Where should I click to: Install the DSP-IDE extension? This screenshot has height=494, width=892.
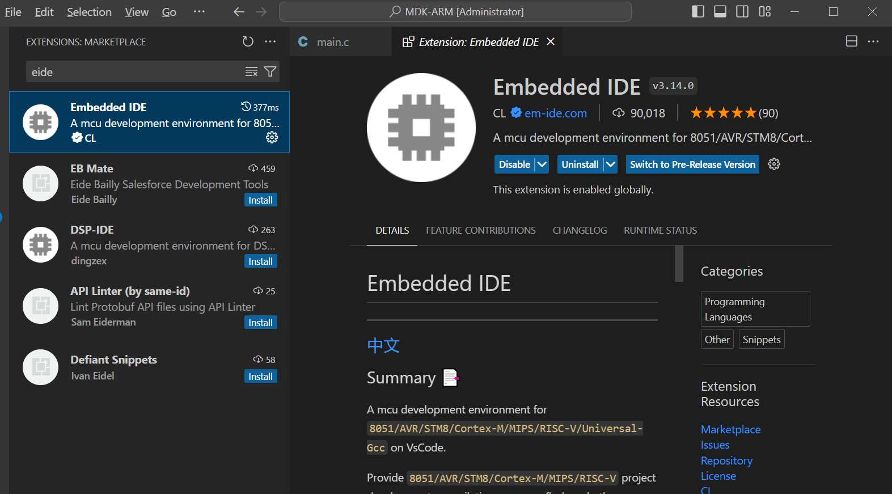(x=261, y=261)
